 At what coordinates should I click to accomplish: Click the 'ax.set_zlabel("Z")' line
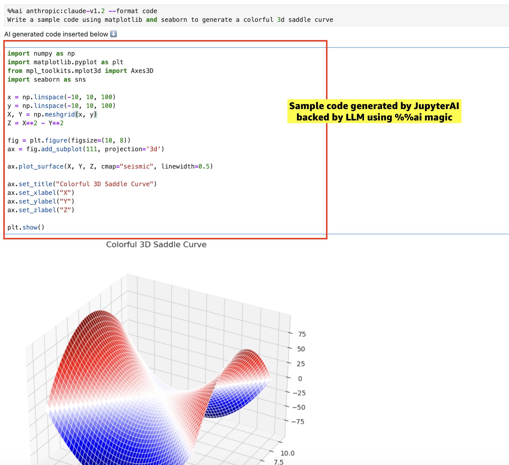pyautogui.click(x=41, y=210)
